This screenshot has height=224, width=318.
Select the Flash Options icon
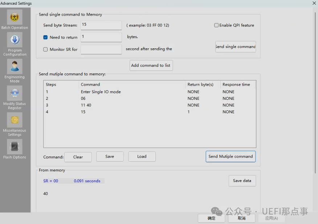15,147
